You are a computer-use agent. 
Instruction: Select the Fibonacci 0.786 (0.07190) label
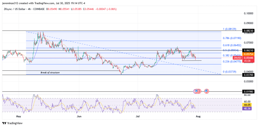(232, 38)
